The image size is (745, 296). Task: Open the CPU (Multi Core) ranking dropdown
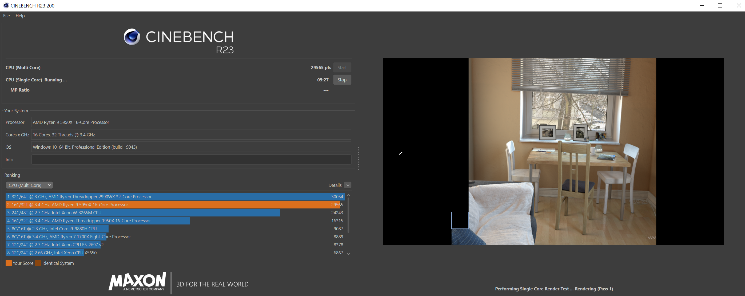pos(29,185)
